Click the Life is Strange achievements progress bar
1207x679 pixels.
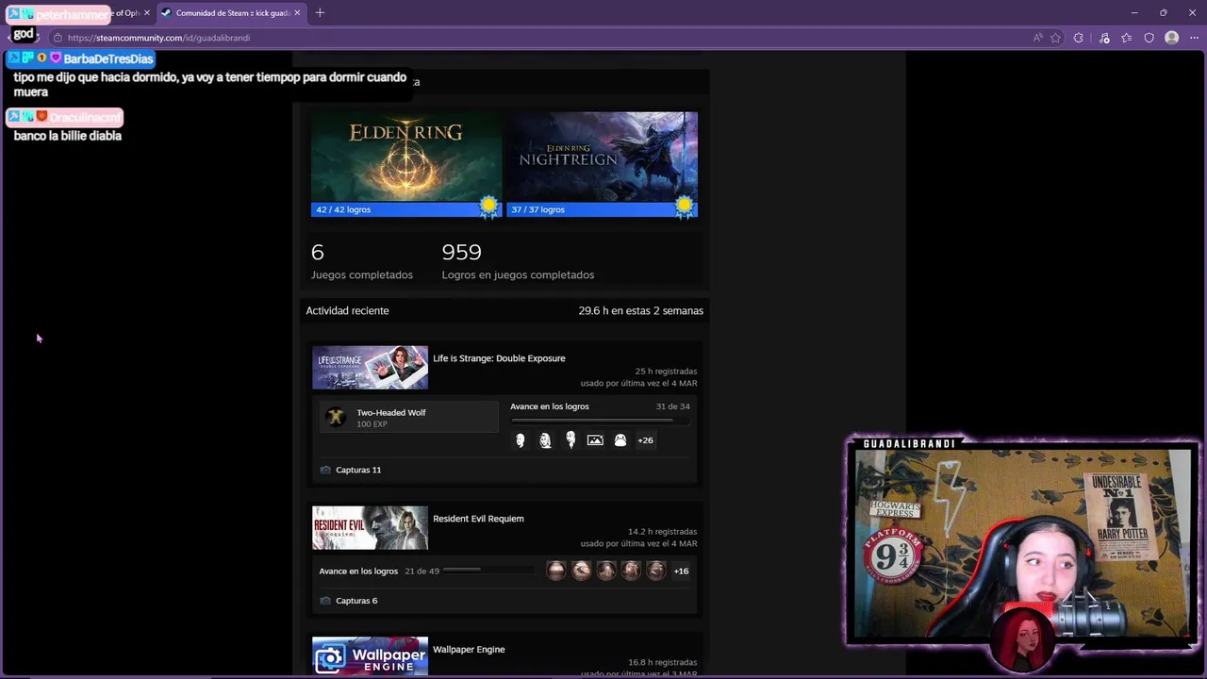click(x=600, y=421)
